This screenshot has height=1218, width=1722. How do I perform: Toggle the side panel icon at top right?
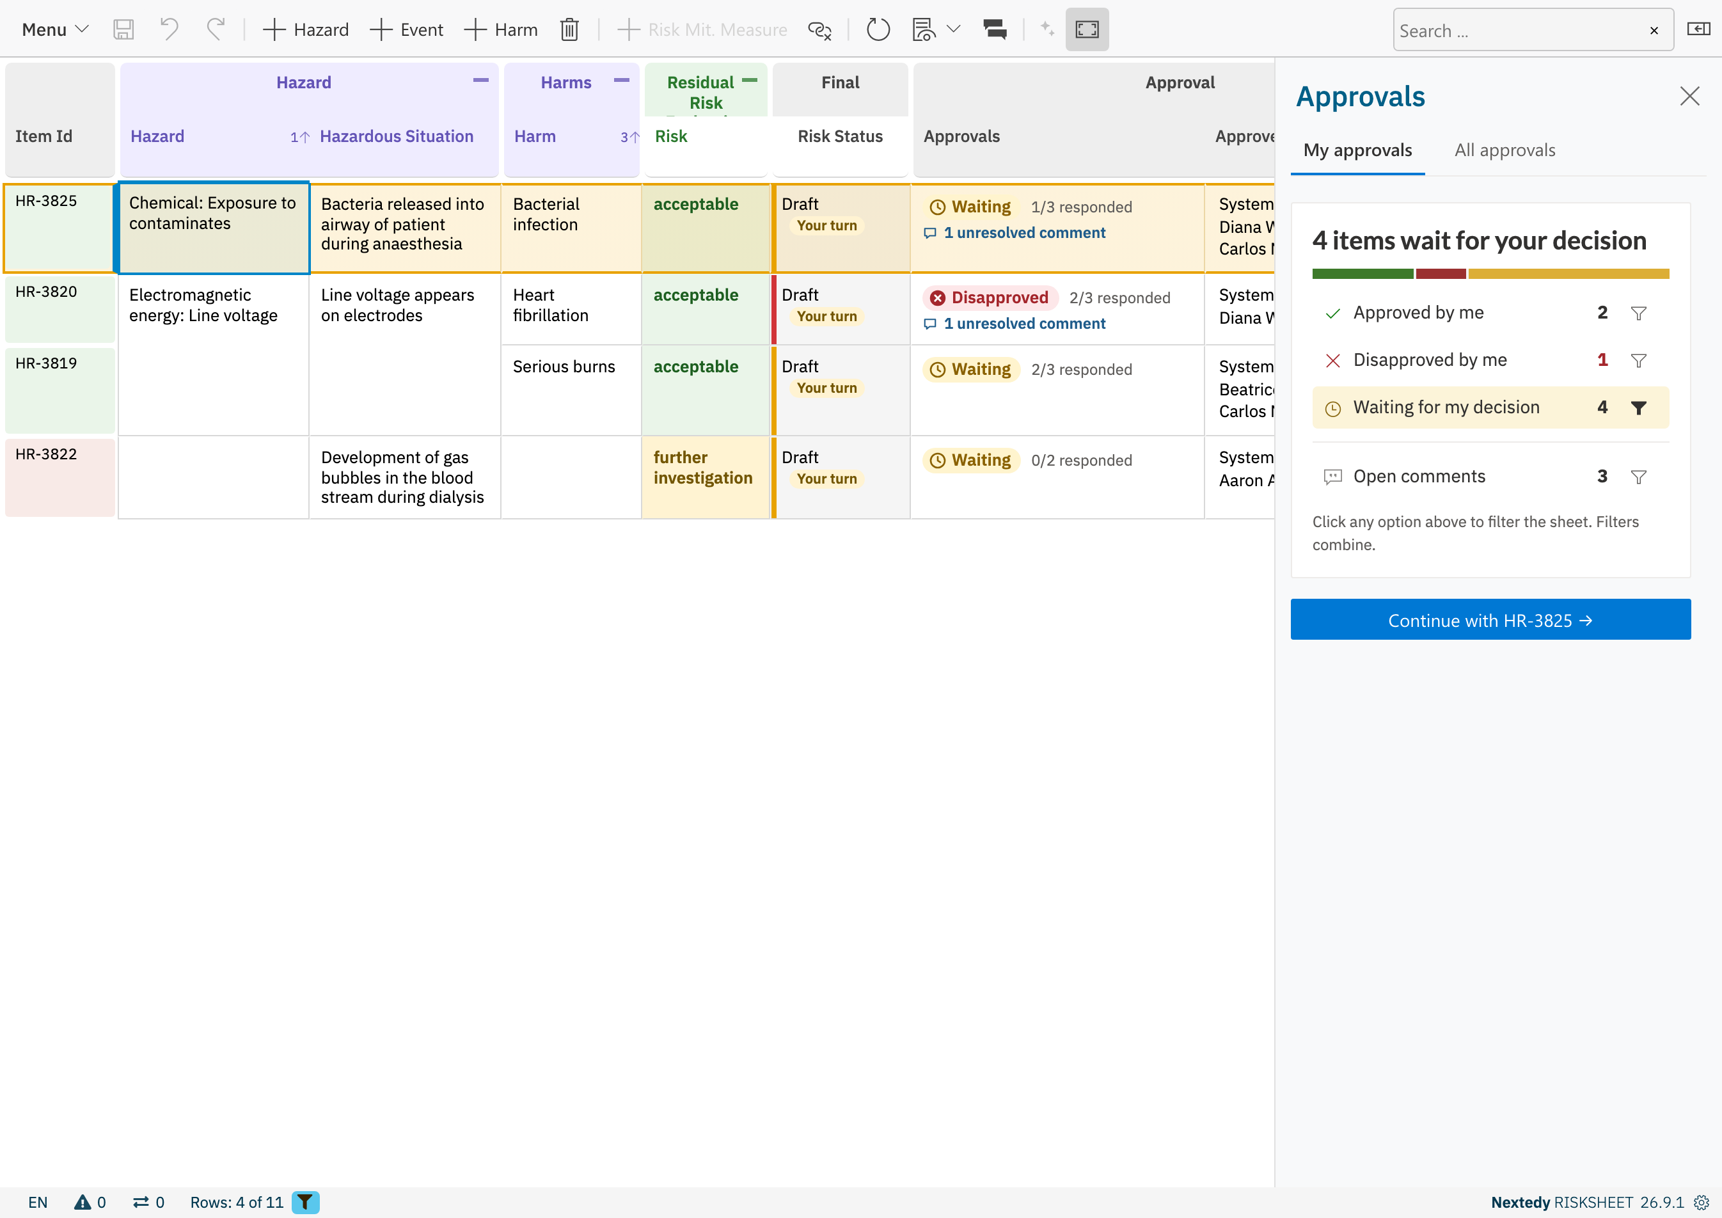pos(1698,30)
